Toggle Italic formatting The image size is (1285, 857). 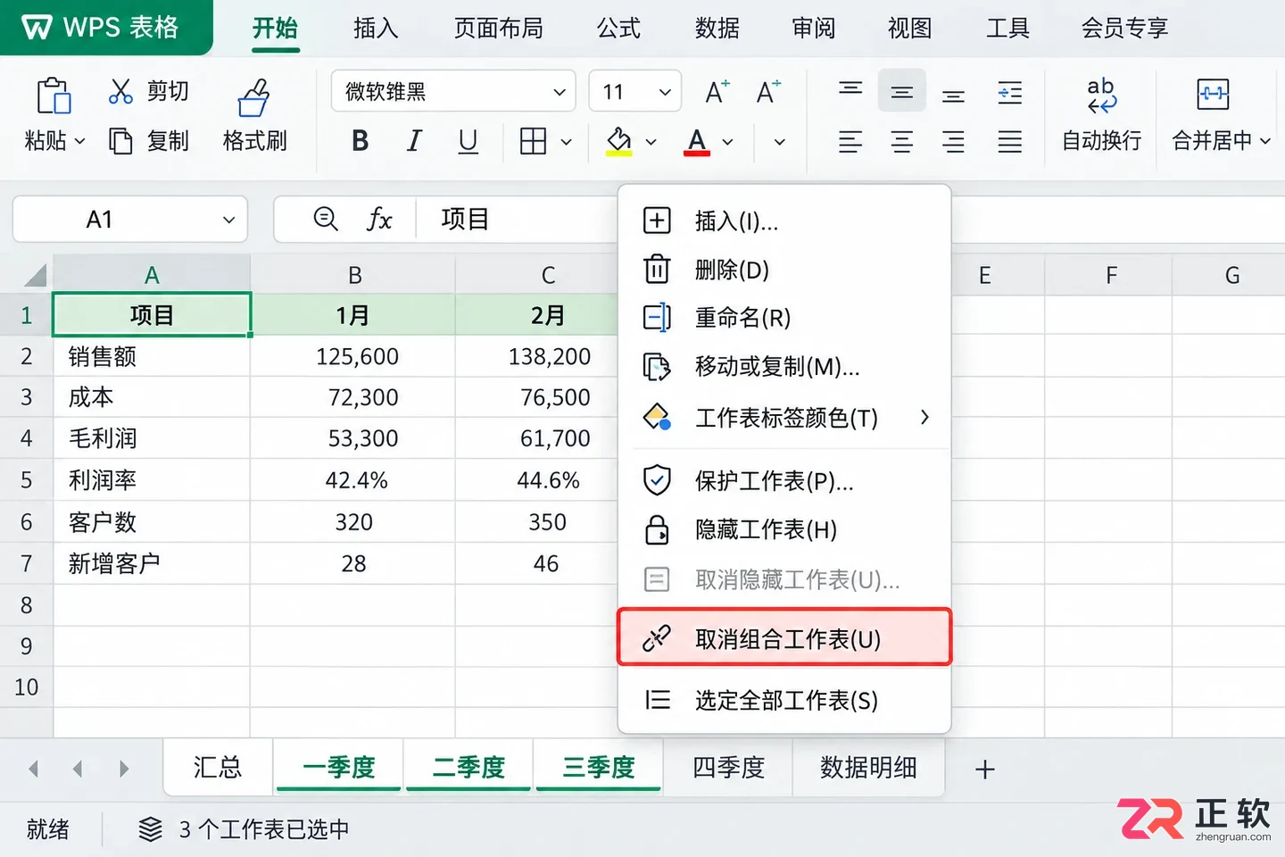pos(414,141)
